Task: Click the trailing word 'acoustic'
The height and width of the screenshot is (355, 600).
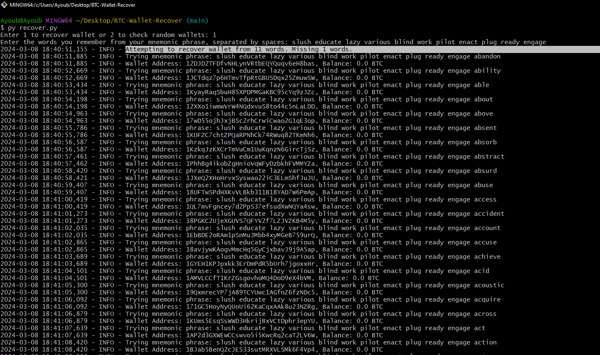Action: 489,285
